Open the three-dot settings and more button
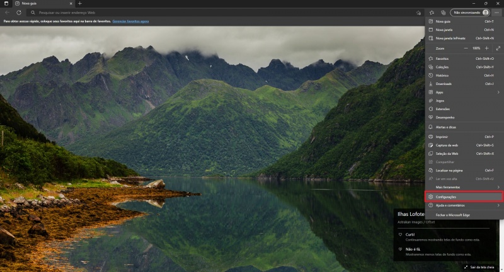The height and width of the screenshot is (272, 504). [497, 12]
